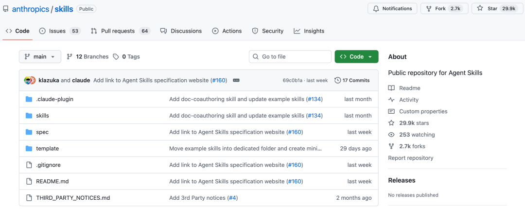This screenshot has width=525, height=209.
Task: Click the watching eye icon
Action: pyautogui.click(x=391, y=135)
